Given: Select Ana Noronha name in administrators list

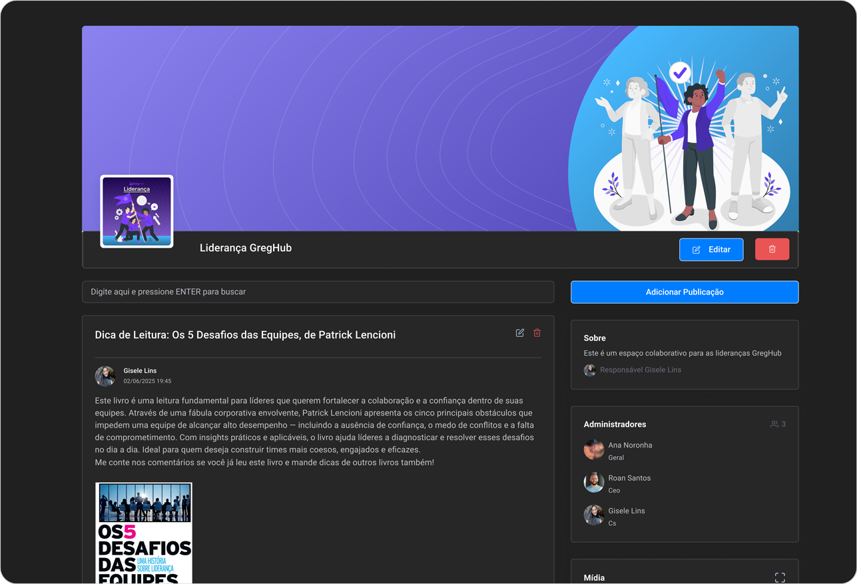Looking at the screenshot, I should (x=630, y=445).
